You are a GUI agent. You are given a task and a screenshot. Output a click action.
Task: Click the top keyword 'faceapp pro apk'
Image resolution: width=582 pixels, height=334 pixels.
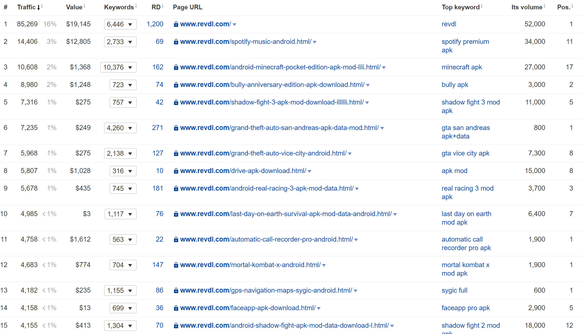click(x=466, y=308)
